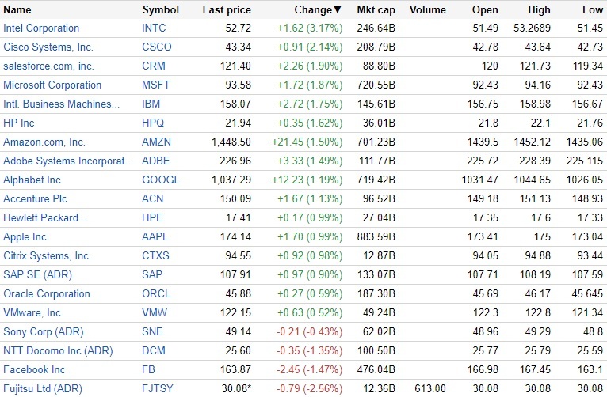Click the ORCL ticker symbol

point(157,294)
